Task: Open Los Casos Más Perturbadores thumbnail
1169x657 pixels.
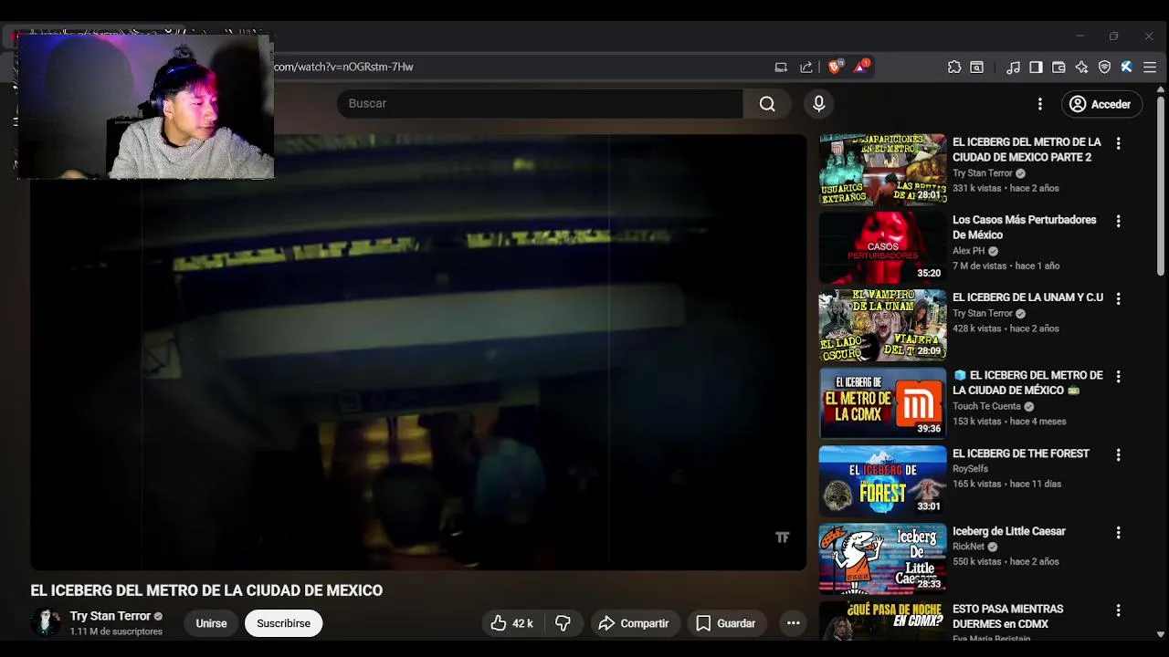Action: 882,247
